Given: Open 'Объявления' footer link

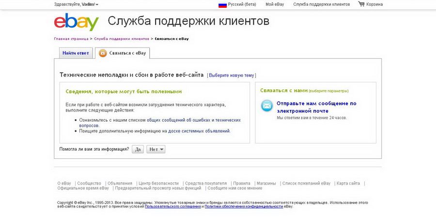Looking at the screenshot, I should 120,183.
